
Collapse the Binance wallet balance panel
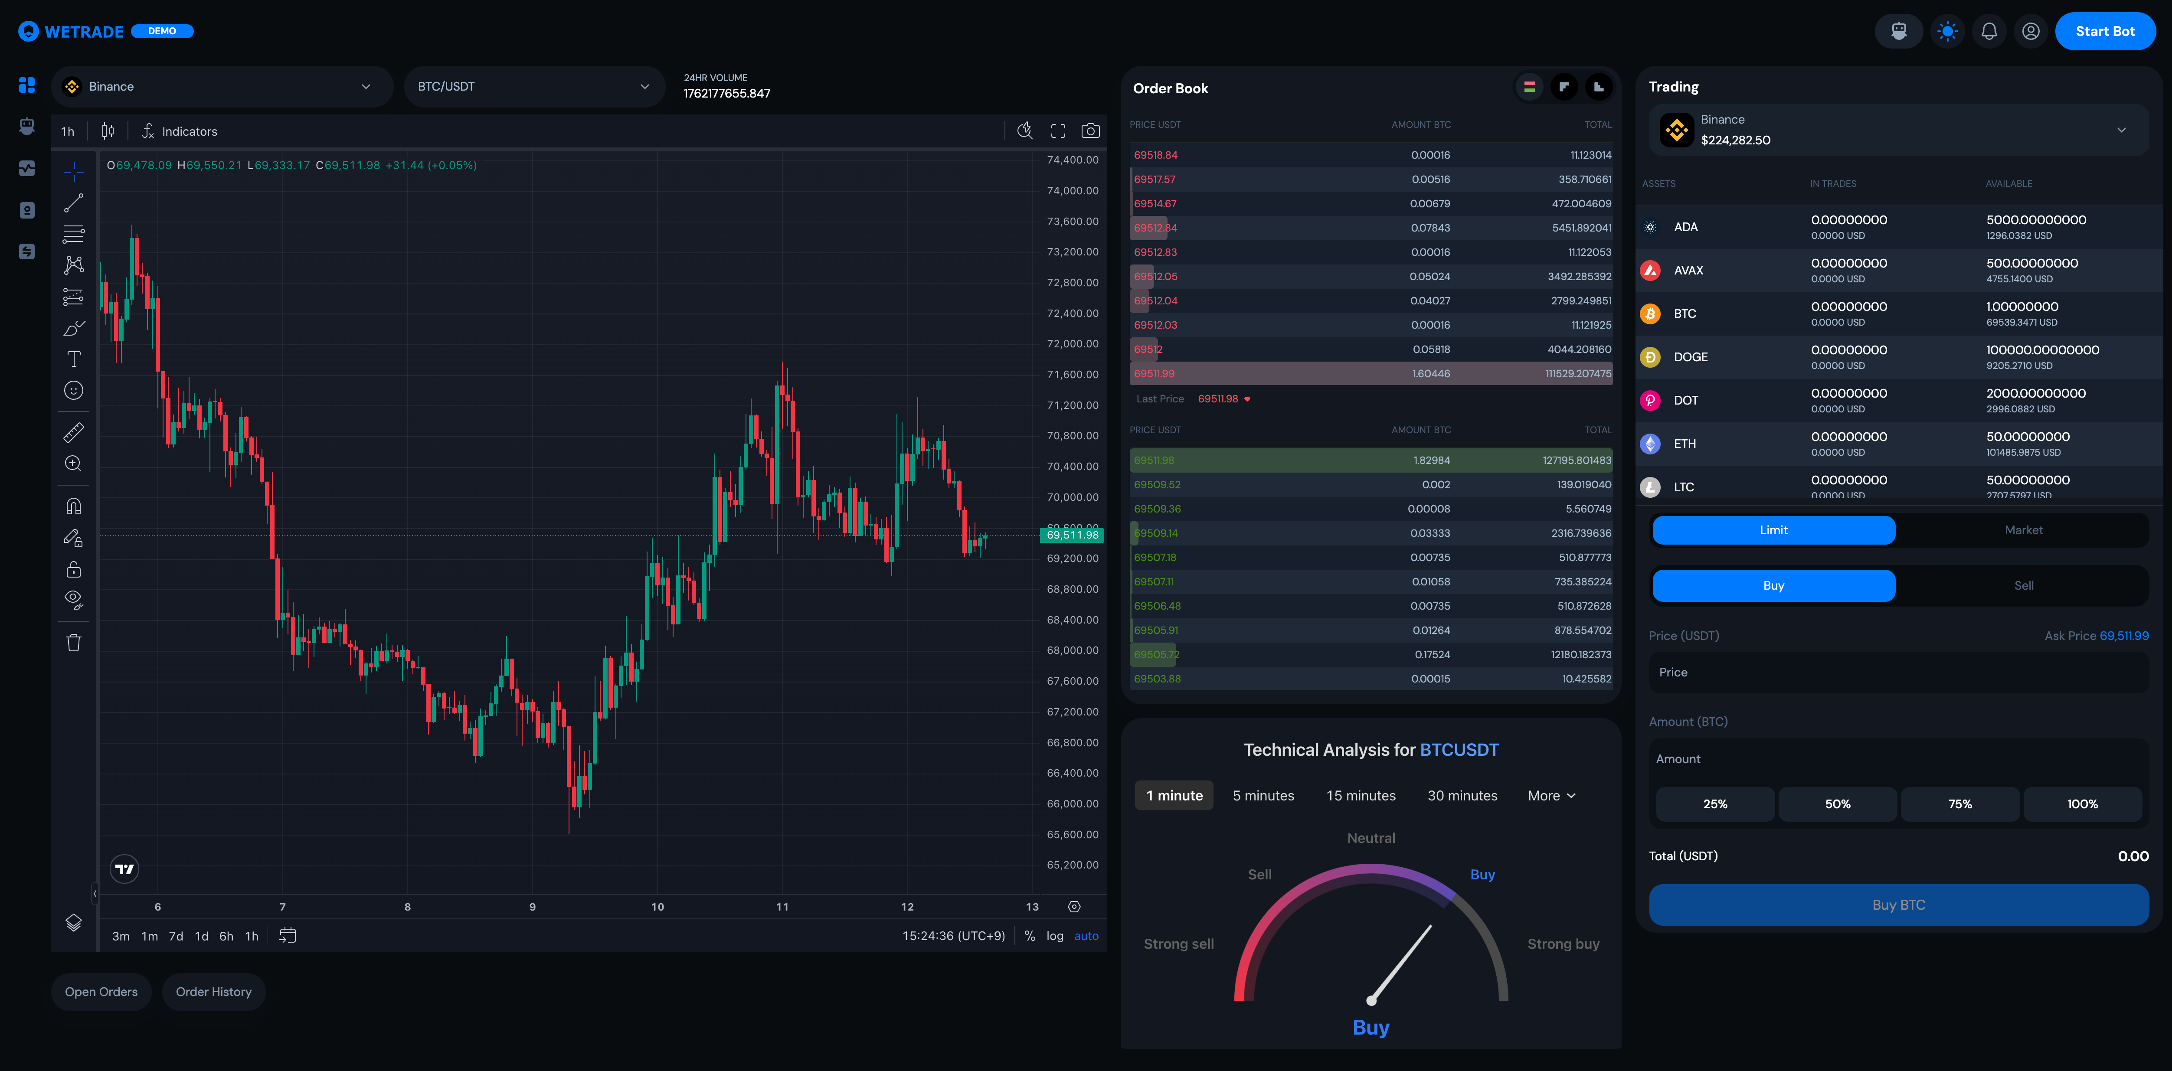coord(2123,130)
